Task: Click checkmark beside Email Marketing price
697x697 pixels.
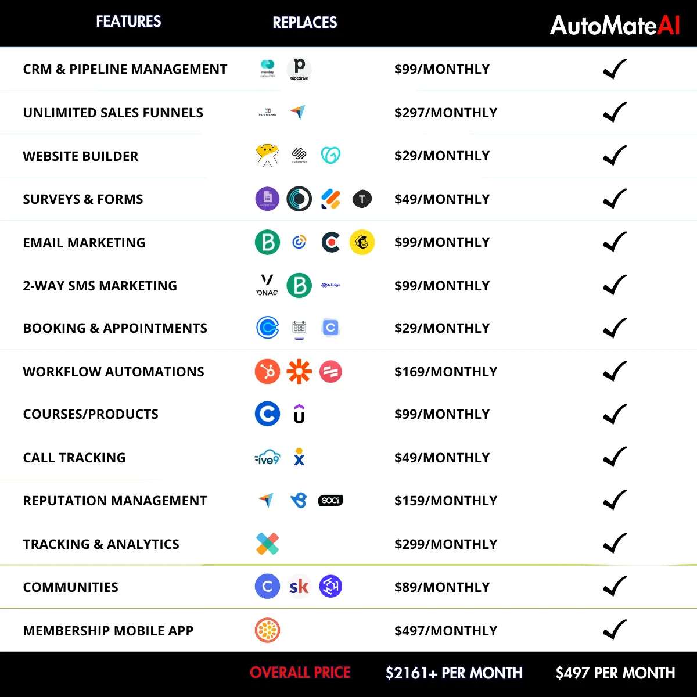Action: 615,242
